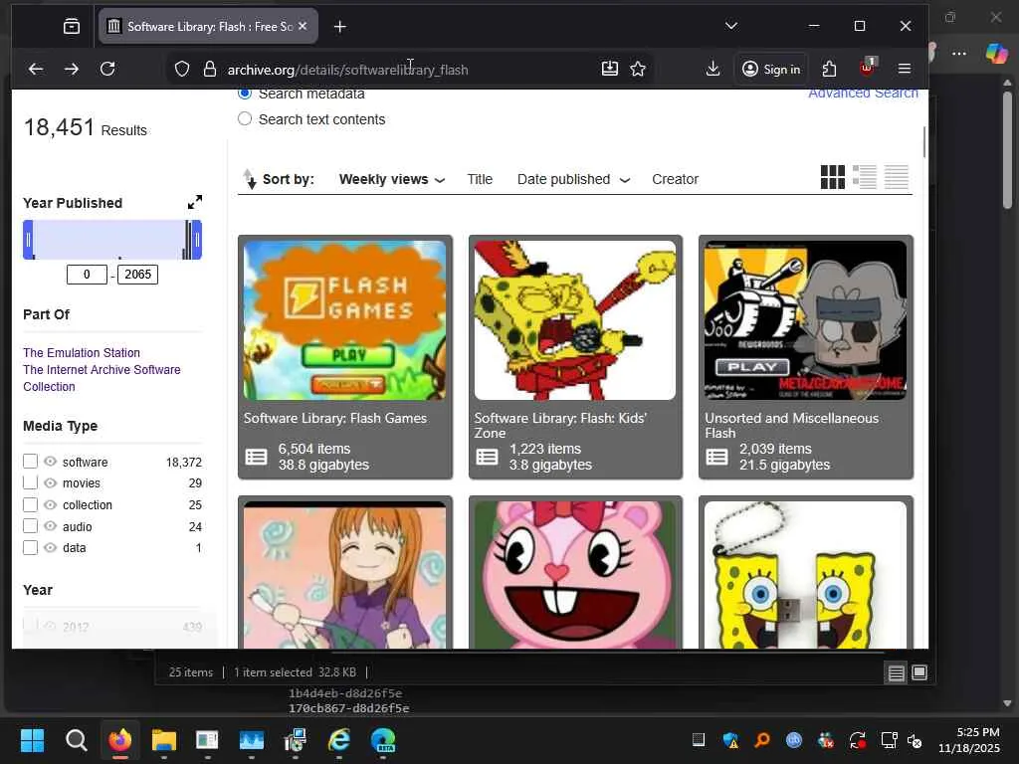Open the Windows Start menu

[32, 740]
